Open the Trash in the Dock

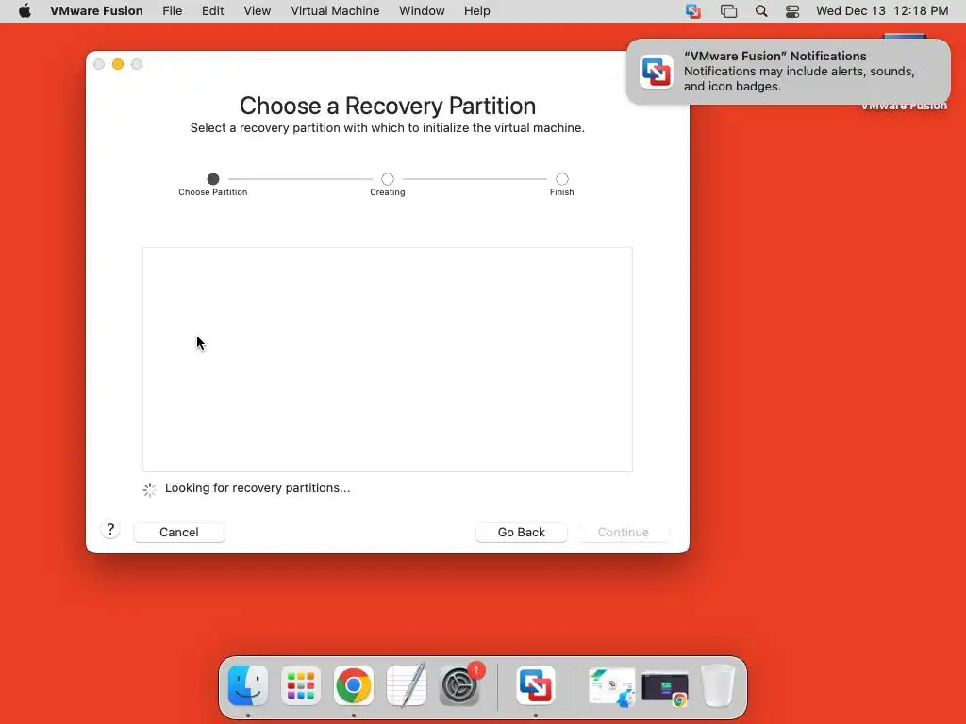click(x=718, y=685)
